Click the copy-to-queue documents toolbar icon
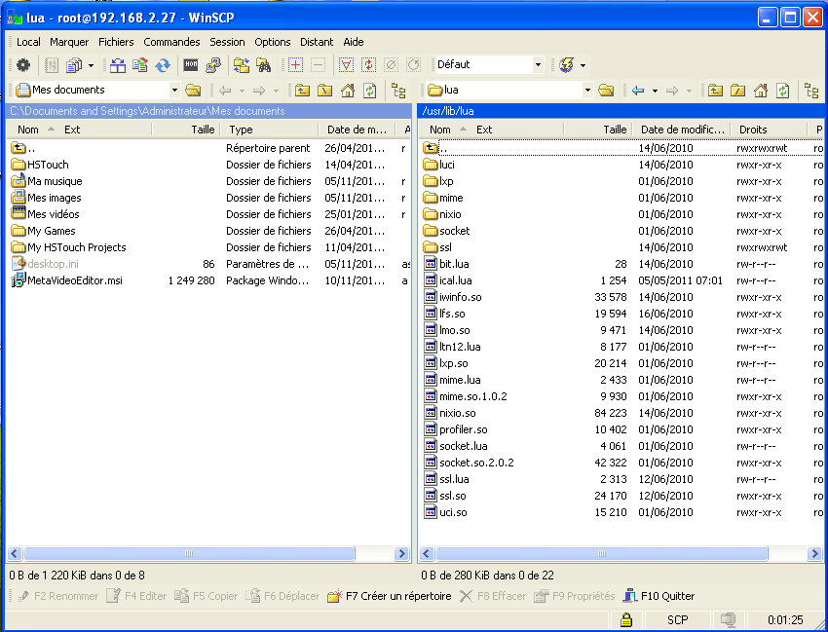828x632 pixels. [73, 65]
